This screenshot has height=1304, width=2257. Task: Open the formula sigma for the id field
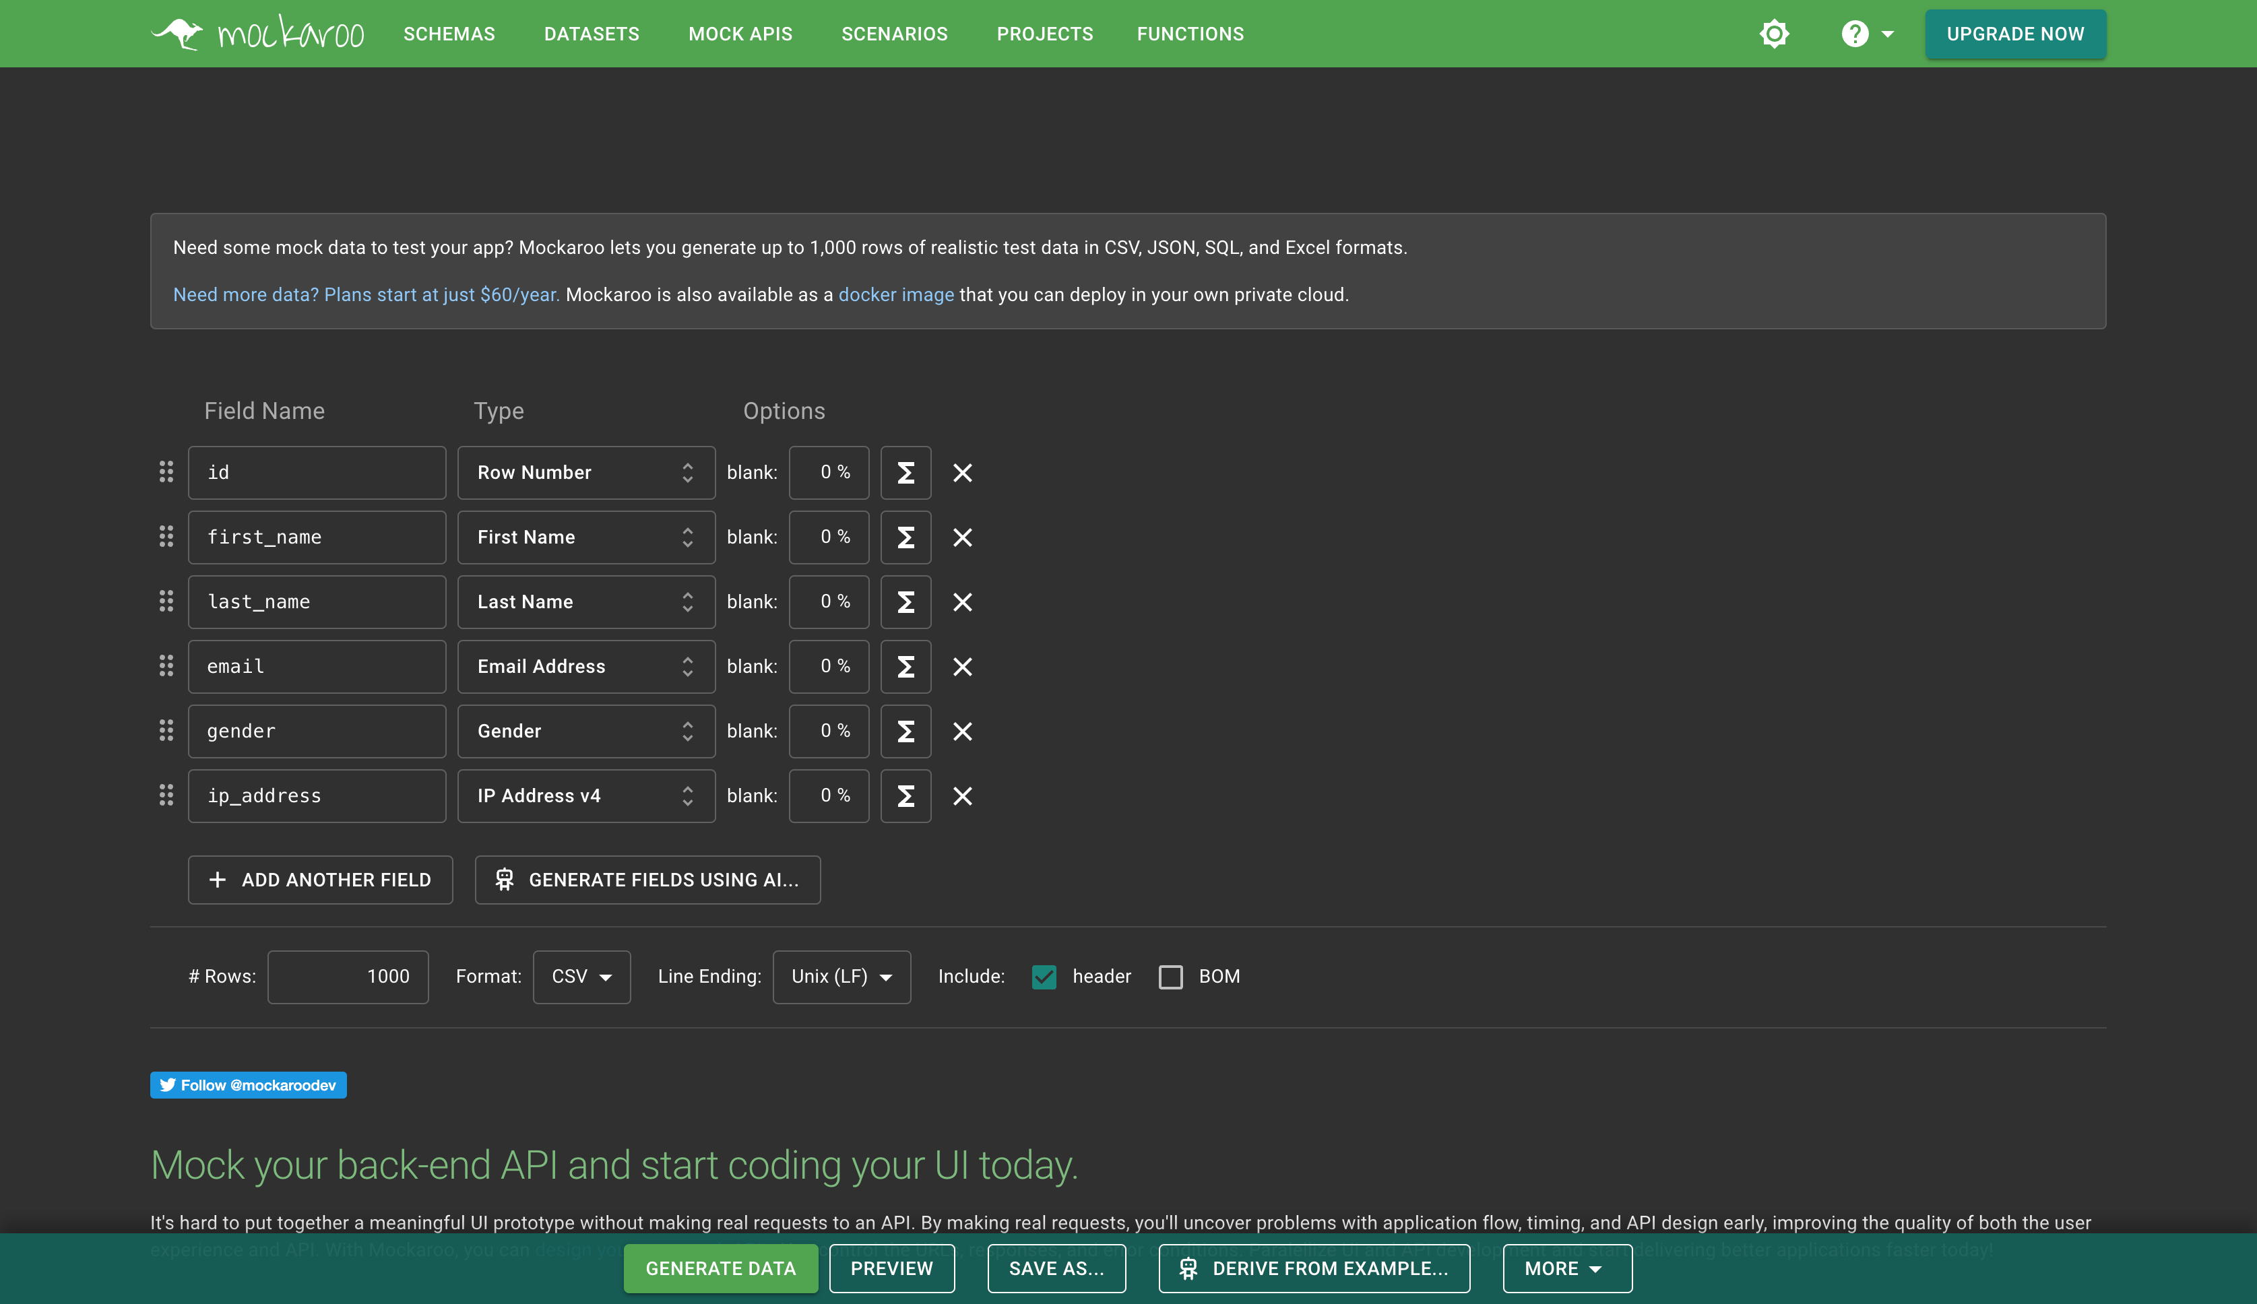[905, 472]
